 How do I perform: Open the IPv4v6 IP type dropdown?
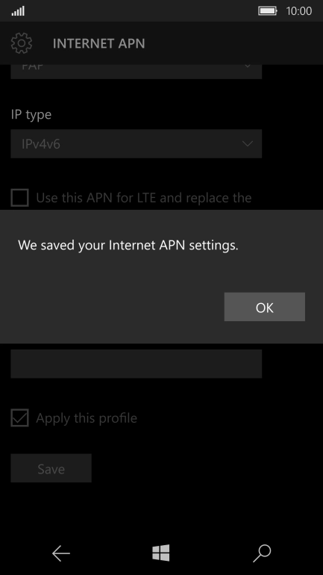pyautogui.click(x=137, y=143)
